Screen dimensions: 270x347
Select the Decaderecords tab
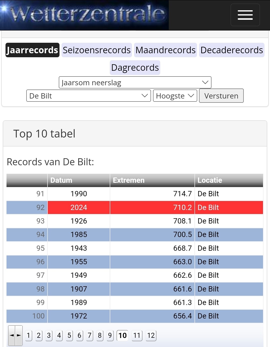click(231, 50)
